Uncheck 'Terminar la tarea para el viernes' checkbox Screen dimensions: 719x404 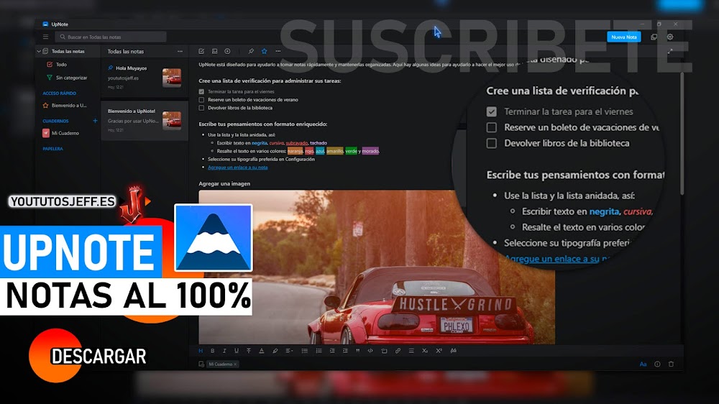coord(201,92)
